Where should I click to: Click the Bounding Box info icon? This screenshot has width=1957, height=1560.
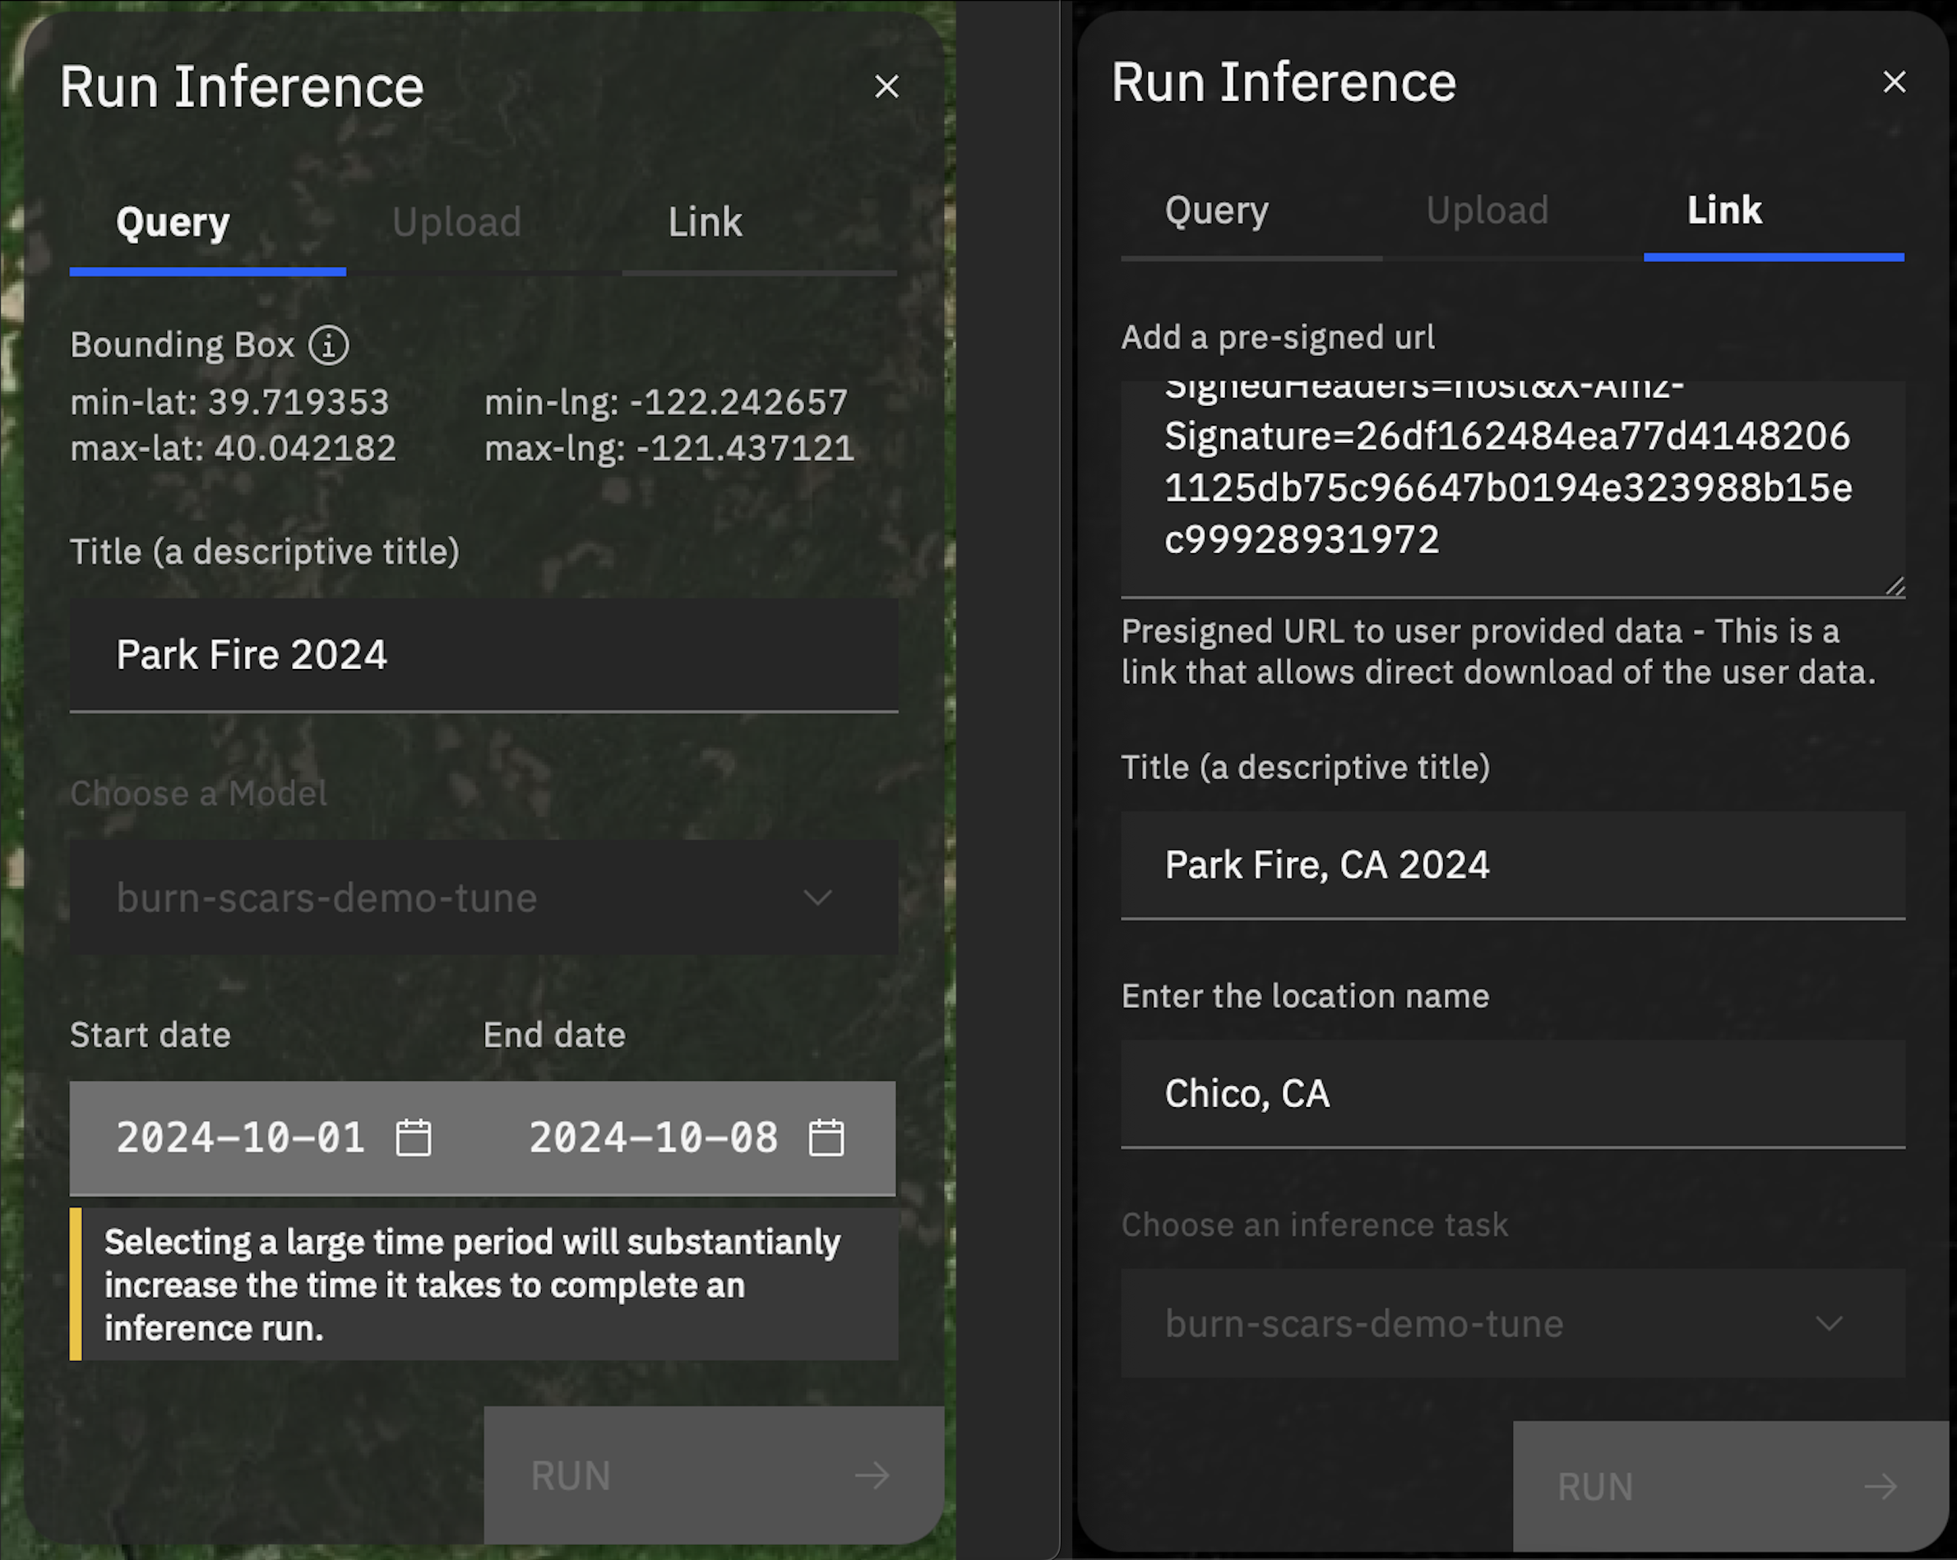[x=329, y=345]
